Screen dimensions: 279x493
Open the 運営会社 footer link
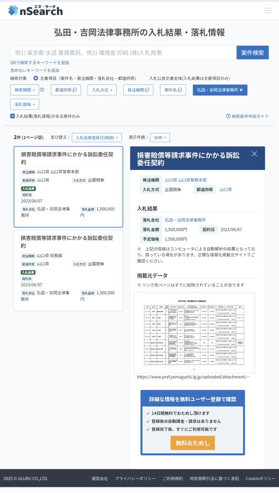(x=100, y=479)
